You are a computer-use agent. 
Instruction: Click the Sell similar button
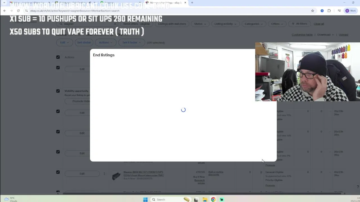tap(84, 43)
